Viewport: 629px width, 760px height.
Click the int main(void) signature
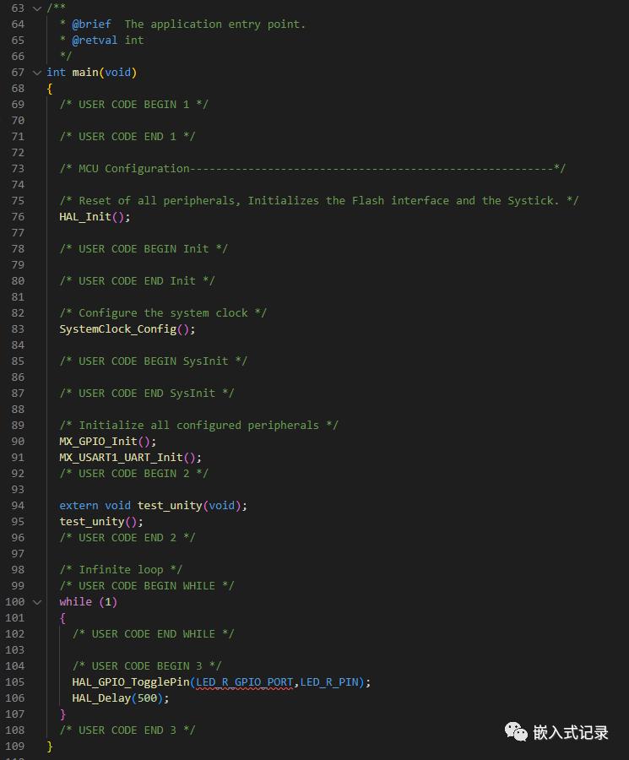(91, 73)
